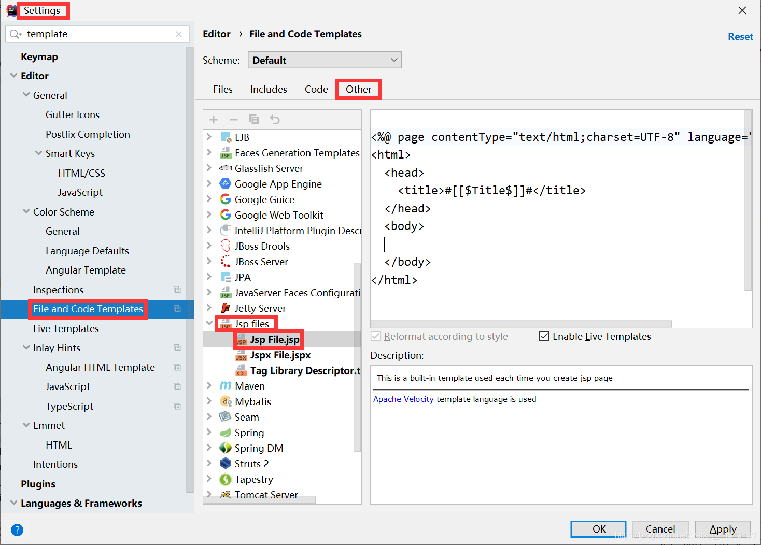761x545 pixels.
Task: Click the Tomcat Server cat icon
Action: coord(226,495)
